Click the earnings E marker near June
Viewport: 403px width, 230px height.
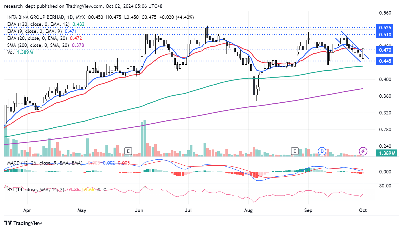[128, 151]
